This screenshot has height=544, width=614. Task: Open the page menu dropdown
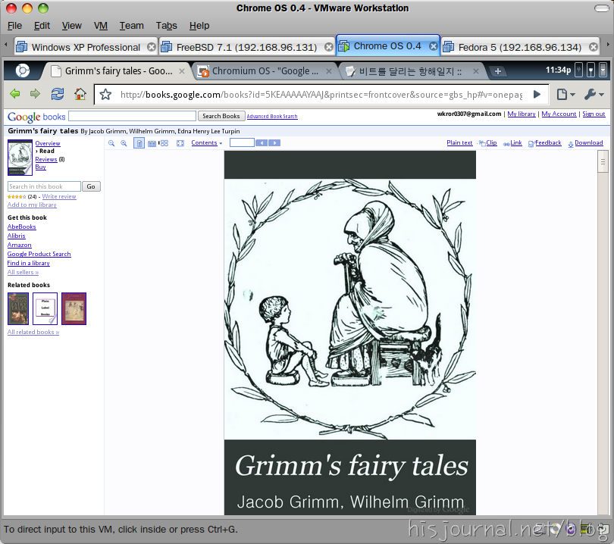pos(565,94)
